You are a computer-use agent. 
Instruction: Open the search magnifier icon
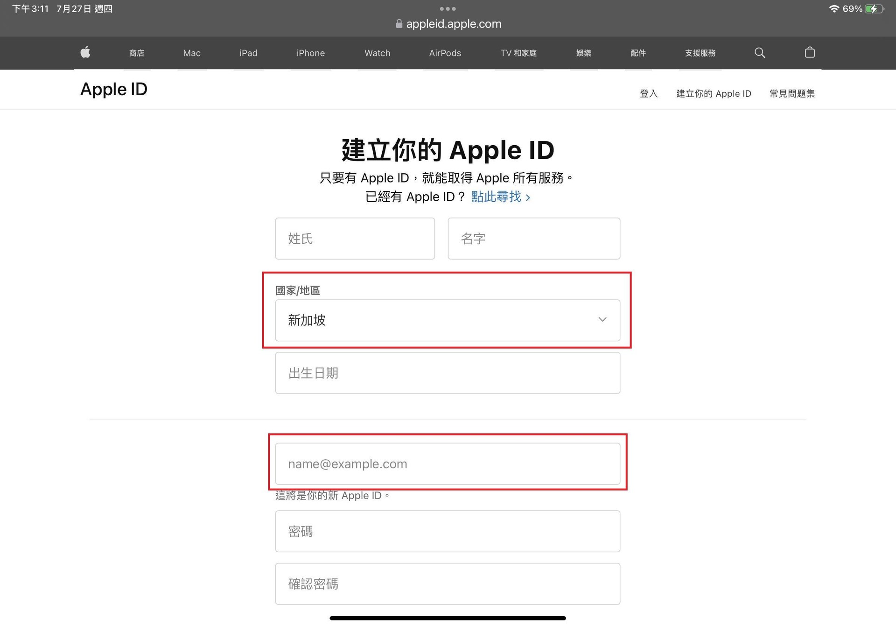coord(760,53)
